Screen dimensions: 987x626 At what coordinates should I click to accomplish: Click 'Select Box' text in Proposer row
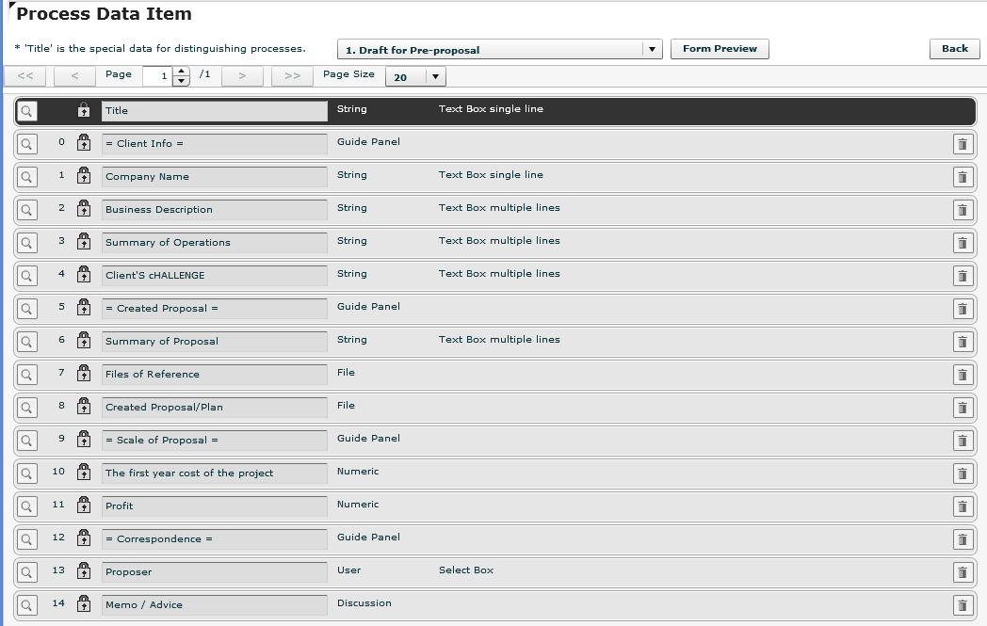pyautogui.click(x=466, y=570)
